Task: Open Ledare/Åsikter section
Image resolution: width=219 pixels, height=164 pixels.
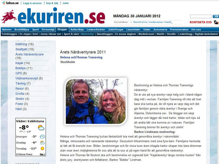Action: tap(96, 29)
